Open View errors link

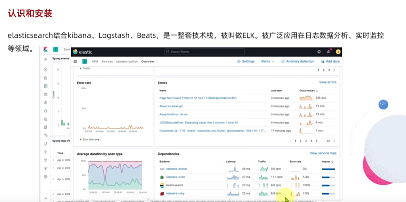(x=328, y=82)
